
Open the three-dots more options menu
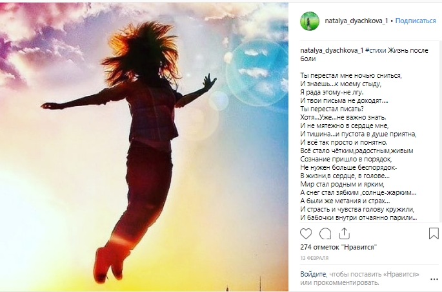tap(434, 279)
